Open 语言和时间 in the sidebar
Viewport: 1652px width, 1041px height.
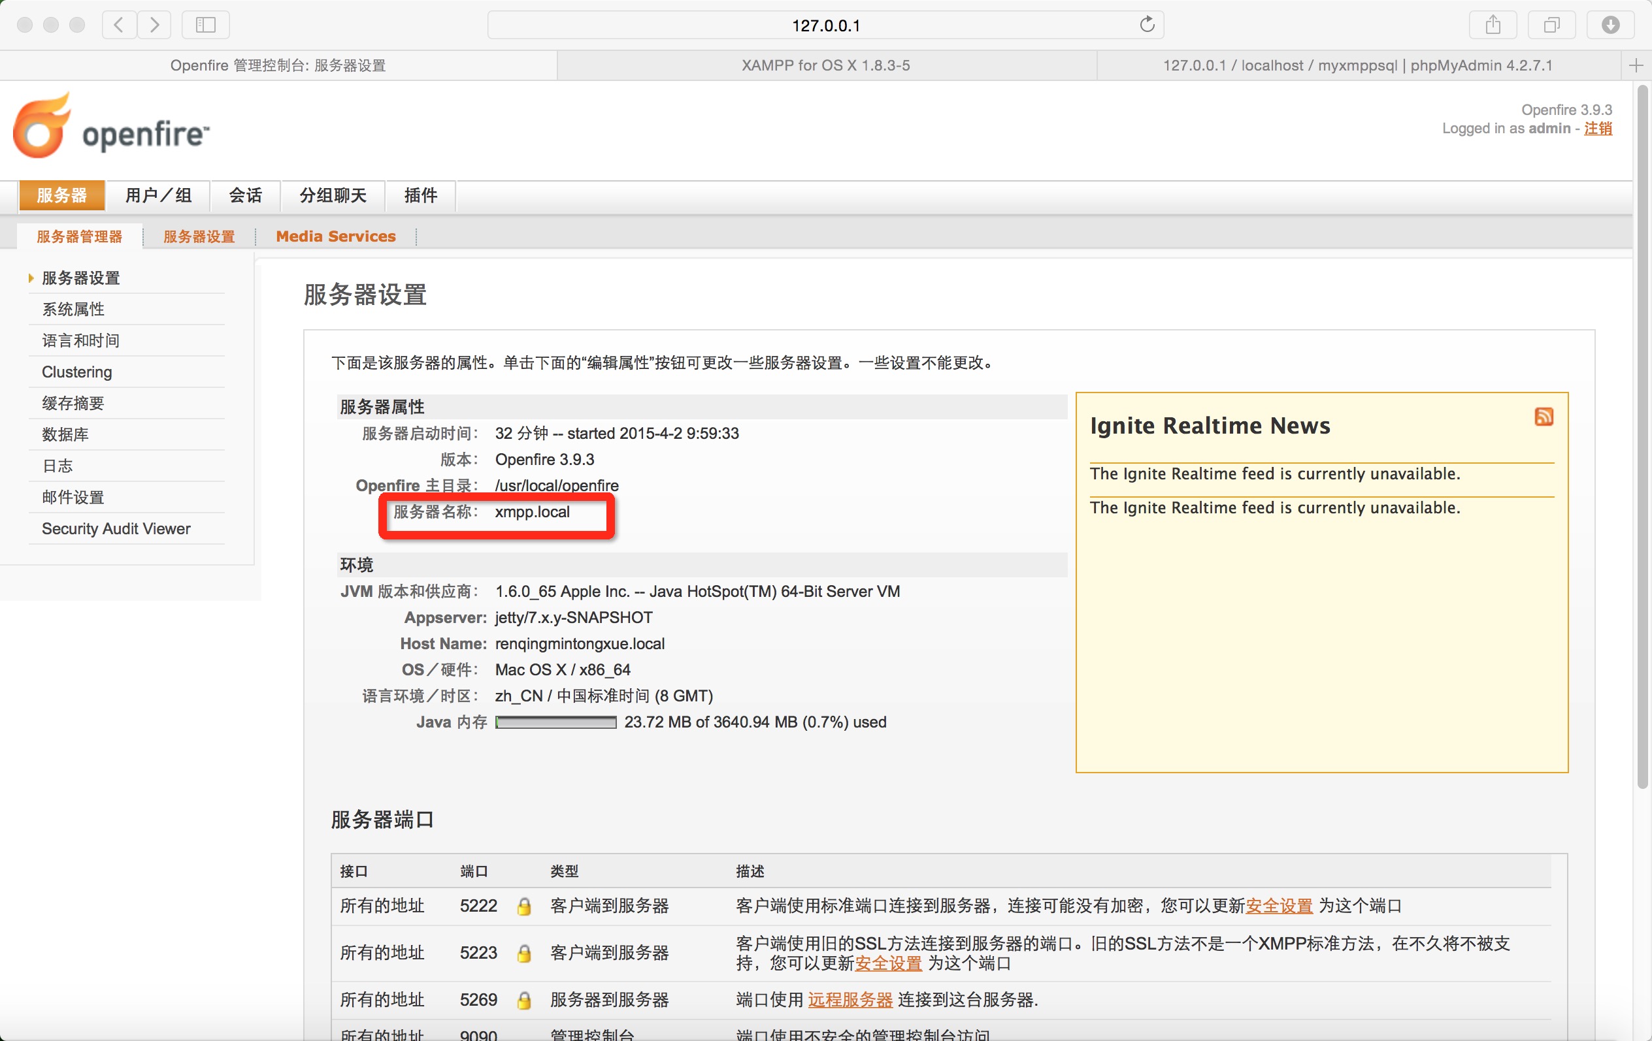tap(81, 341)
